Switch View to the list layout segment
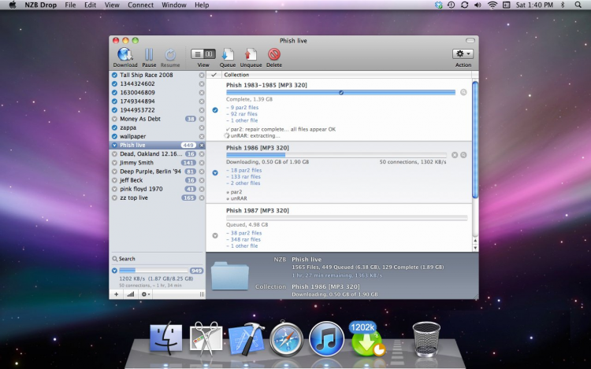Viewport: 591px width, 369px height. pyautogui.click(x=197, y=54)
